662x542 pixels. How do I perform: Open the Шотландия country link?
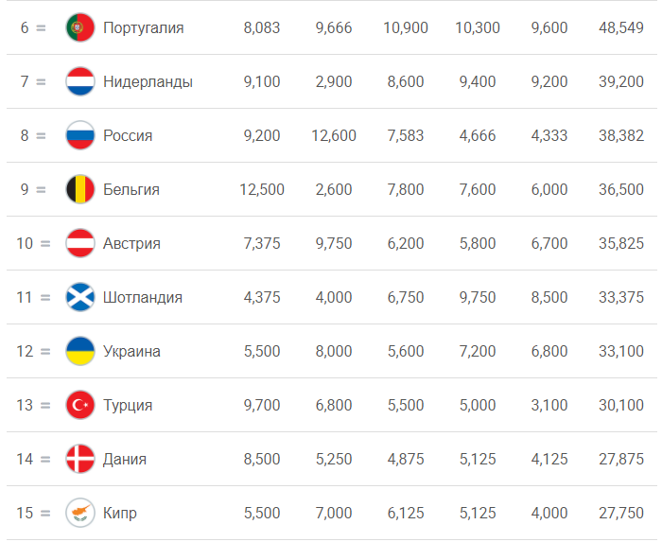pos(143,298)
